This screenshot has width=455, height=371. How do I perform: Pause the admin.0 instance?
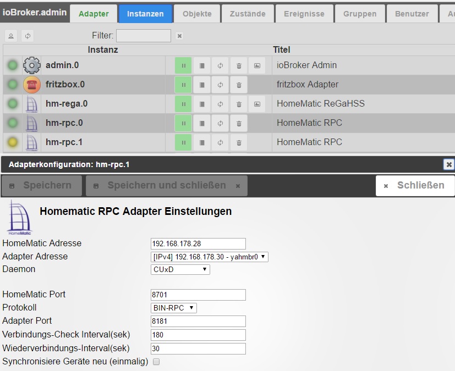pyautogui.click(x=183, y=65)
